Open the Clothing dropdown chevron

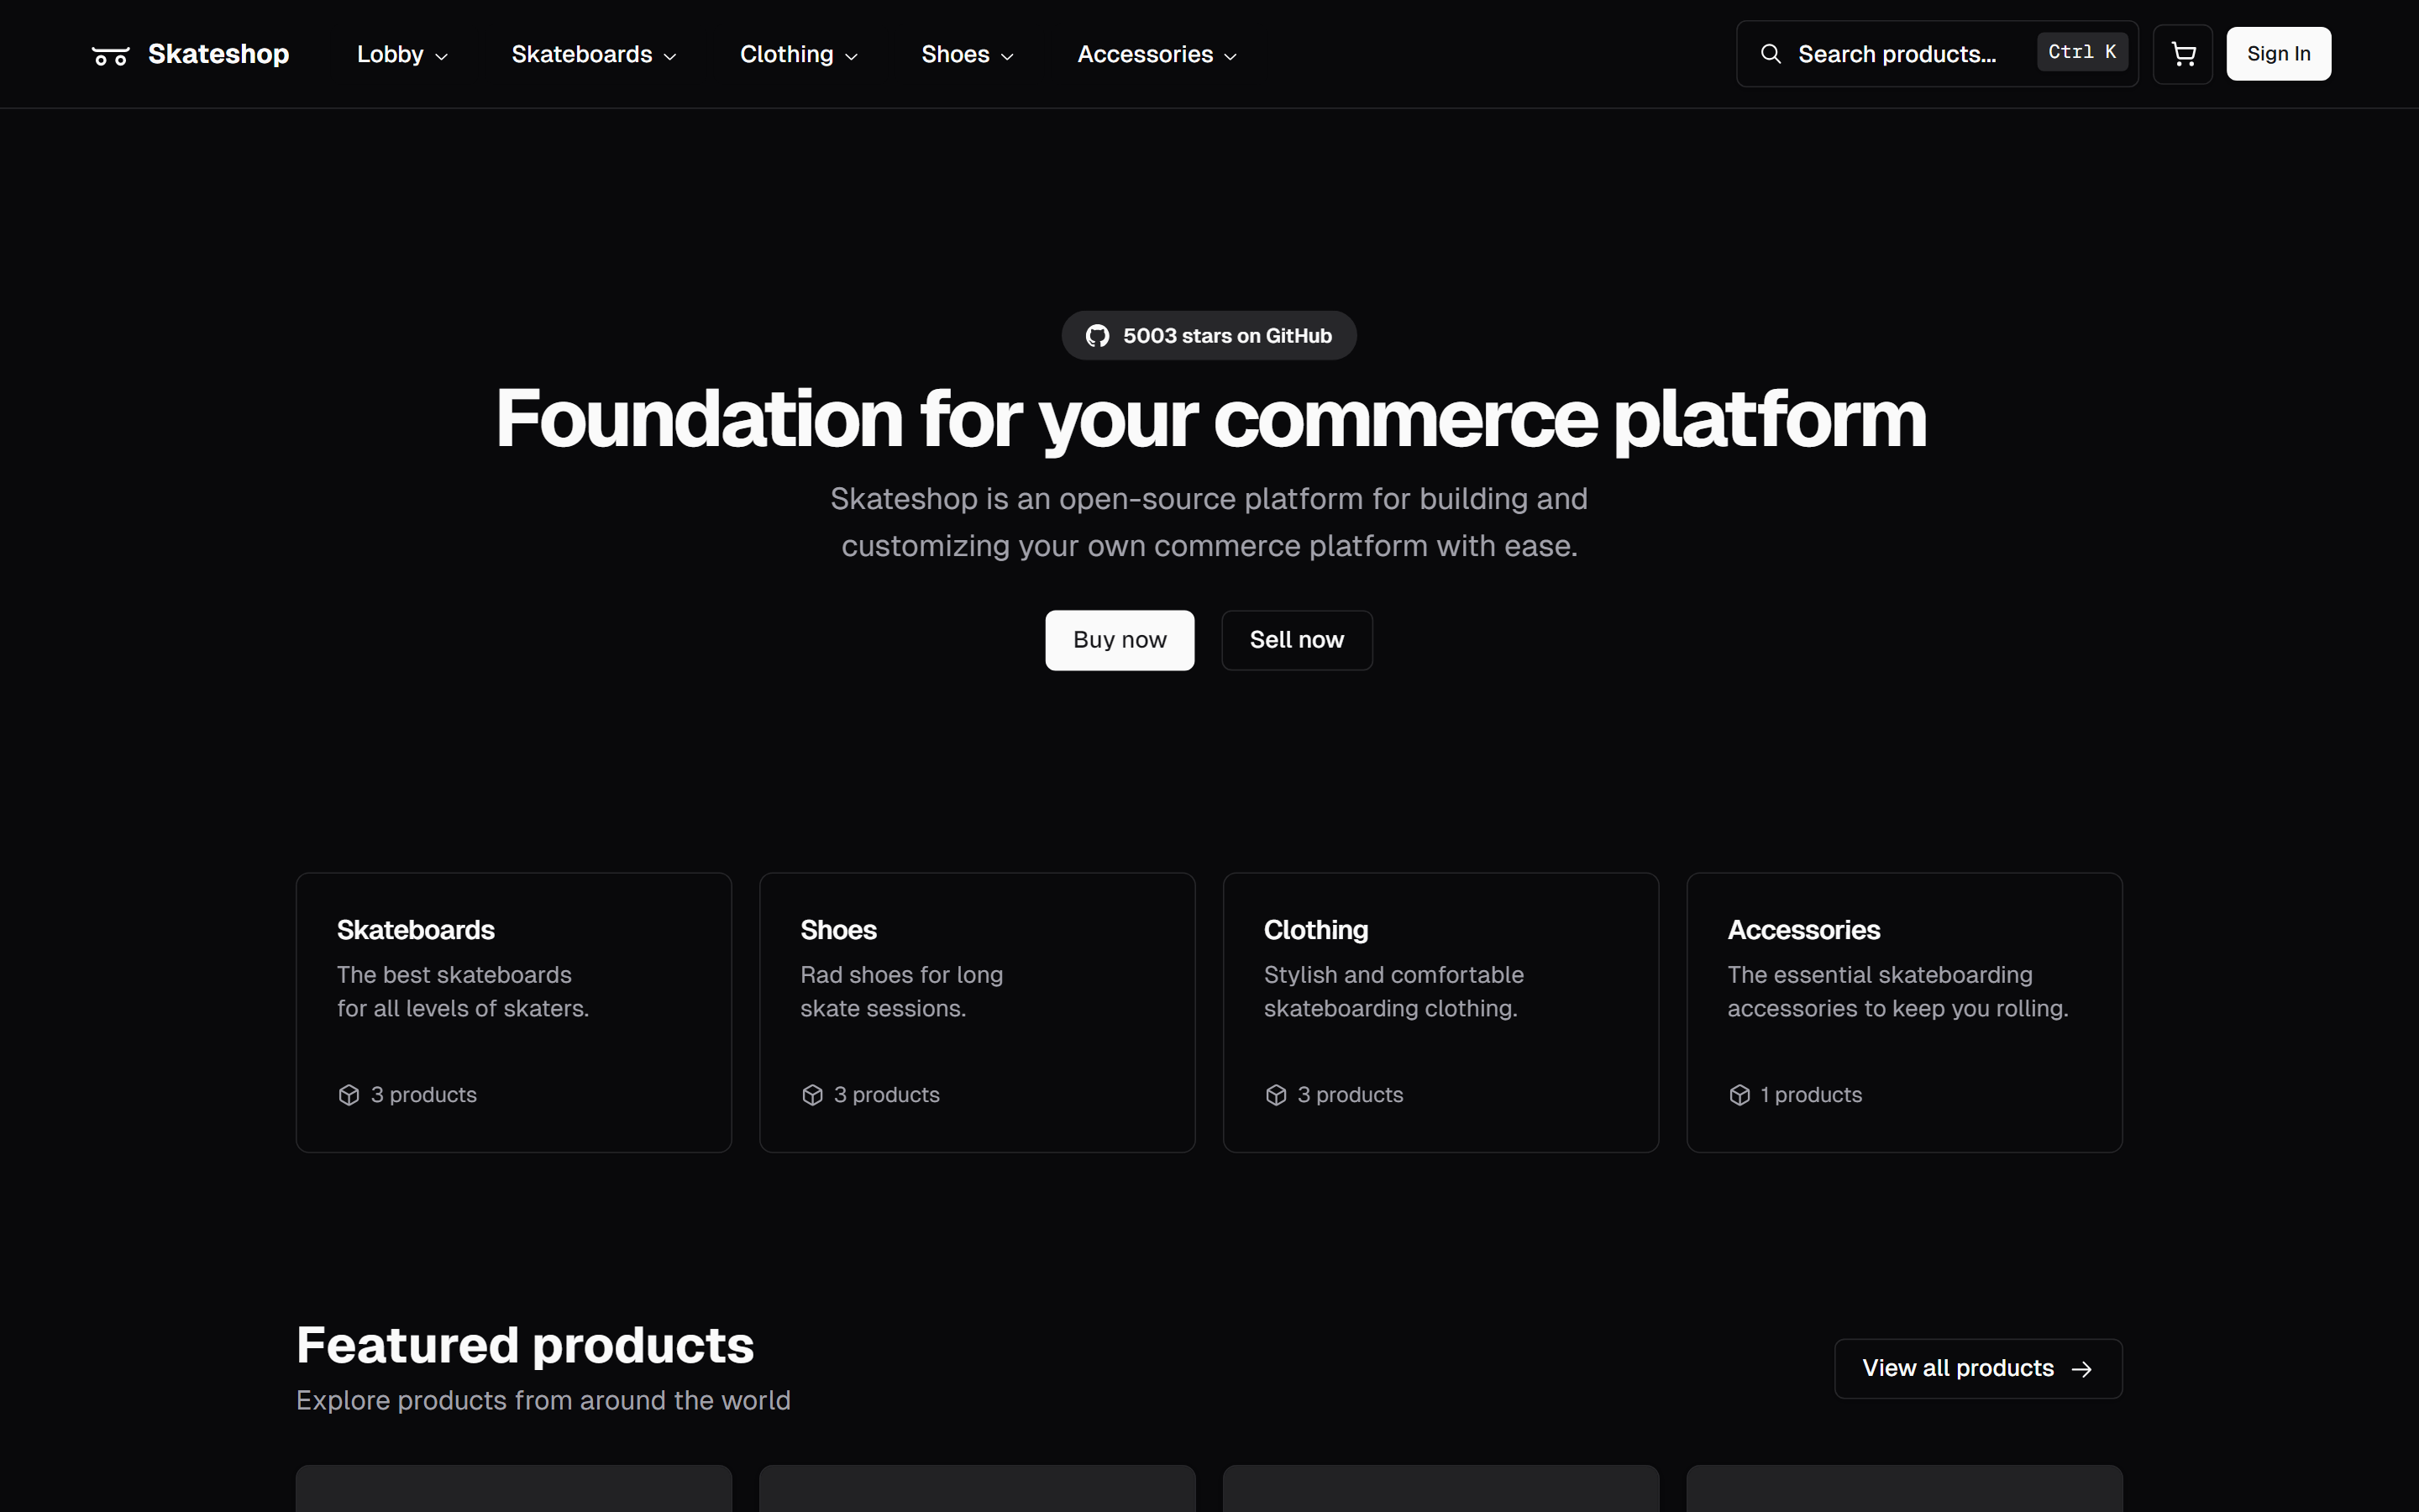[853, 55]
